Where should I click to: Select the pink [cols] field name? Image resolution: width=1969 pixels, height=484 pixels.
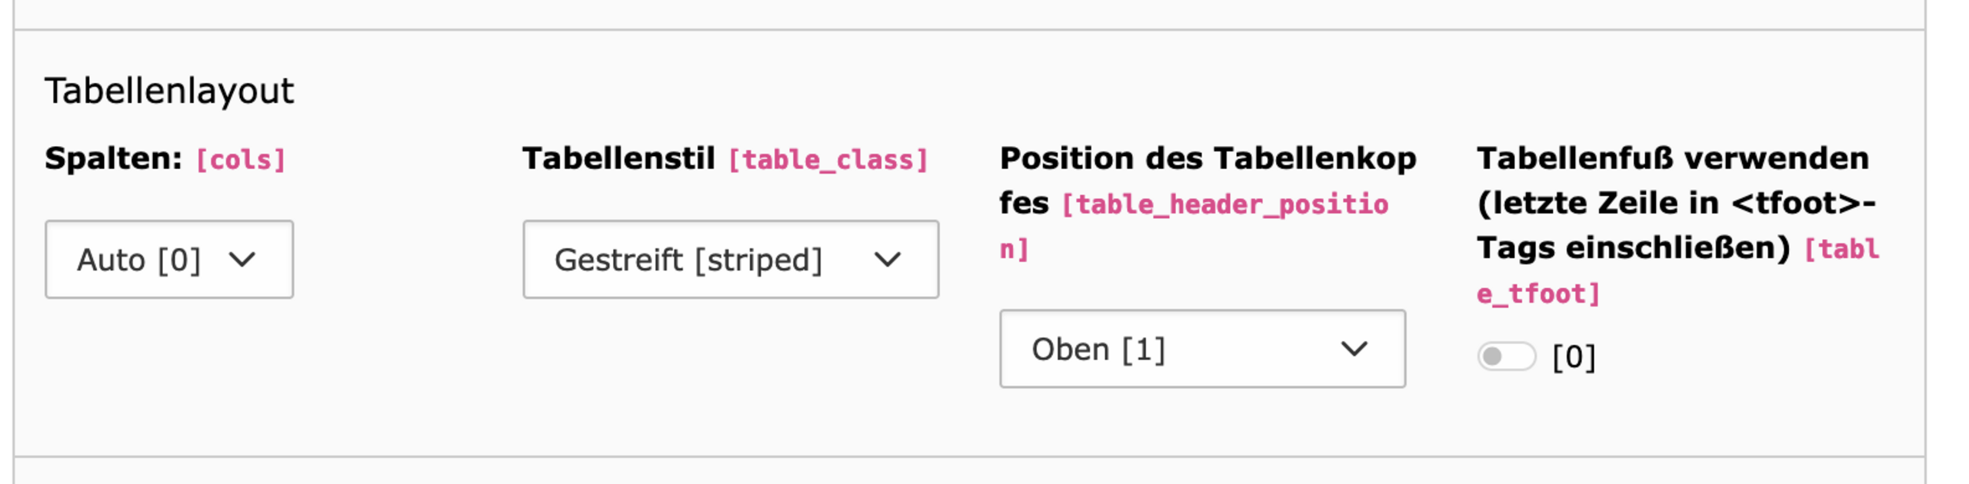(x=241, y=160)
